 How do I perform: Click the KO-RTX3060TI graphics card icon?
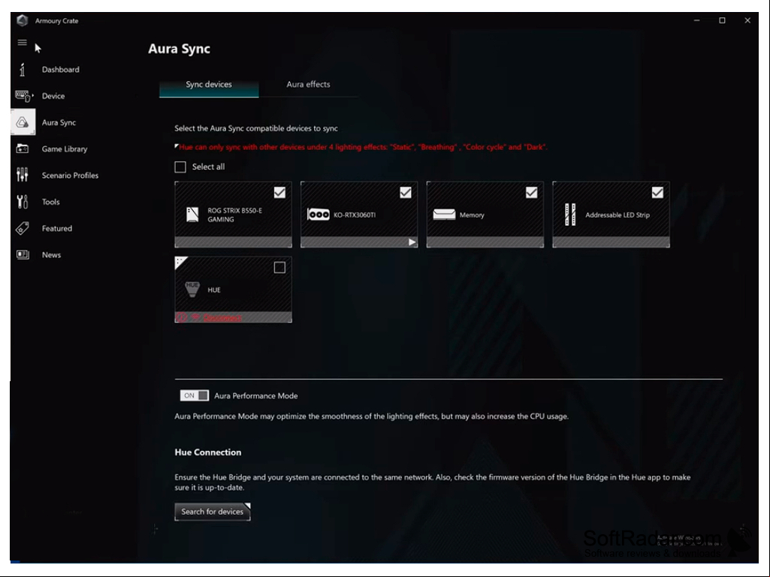coord(319,215)
